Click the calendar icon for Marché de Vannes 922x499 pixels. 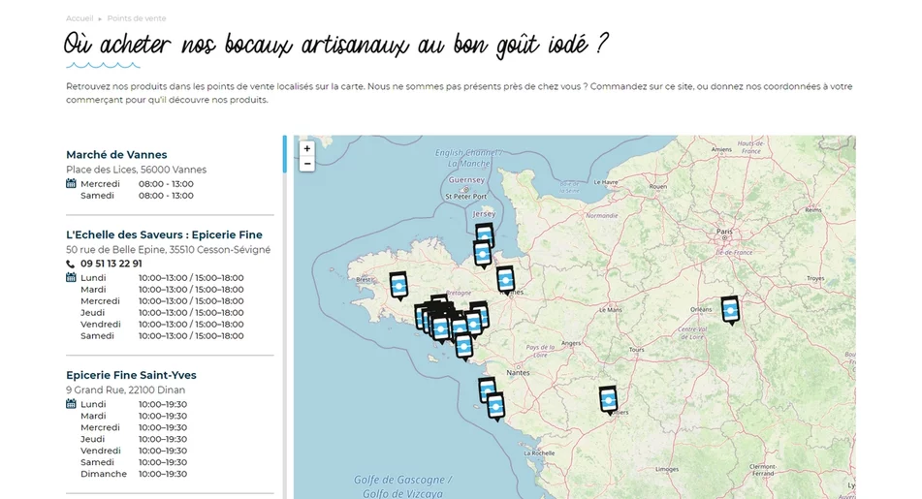[71, 184]
